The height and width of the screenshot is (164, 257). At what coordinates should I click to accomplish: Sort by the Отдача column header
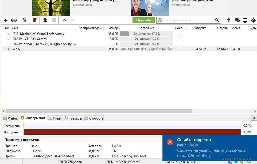click(x=222, y=28)
